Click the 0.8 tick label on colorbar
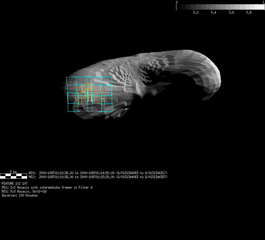 249,13
